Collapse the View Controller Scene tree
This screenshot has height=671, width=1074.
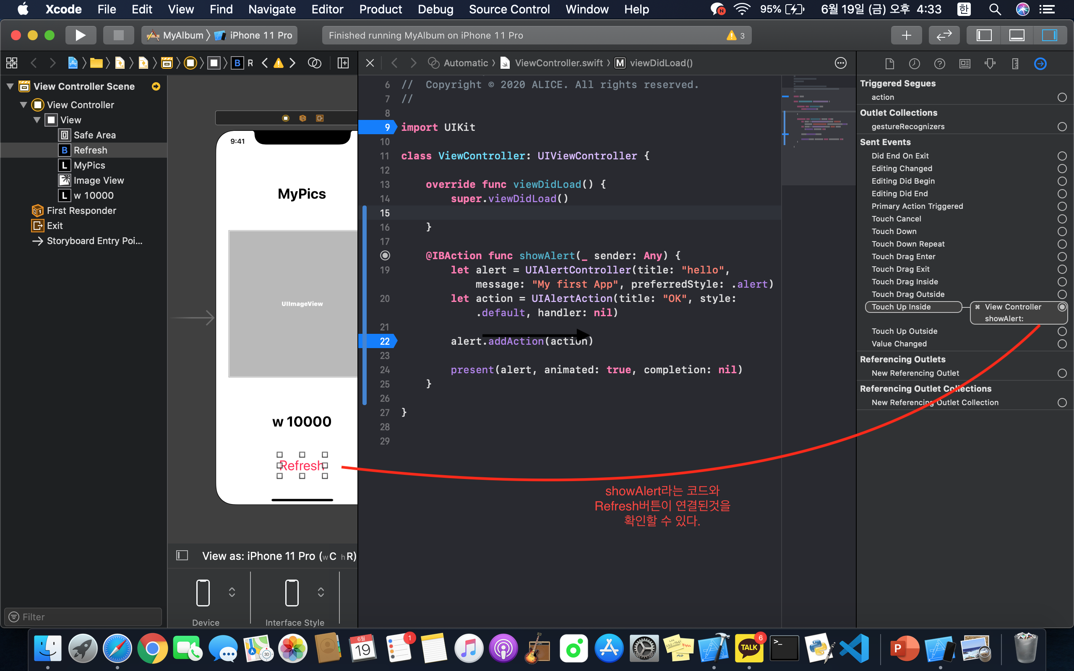tap(10, 86)
